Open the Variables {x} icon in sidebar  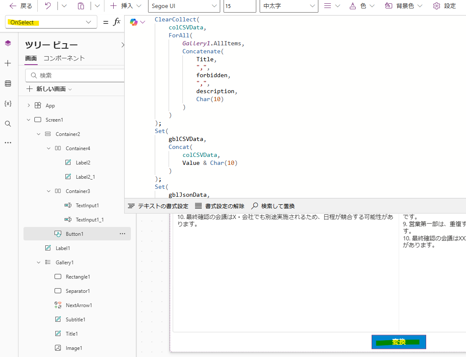[x=8, y=104]
